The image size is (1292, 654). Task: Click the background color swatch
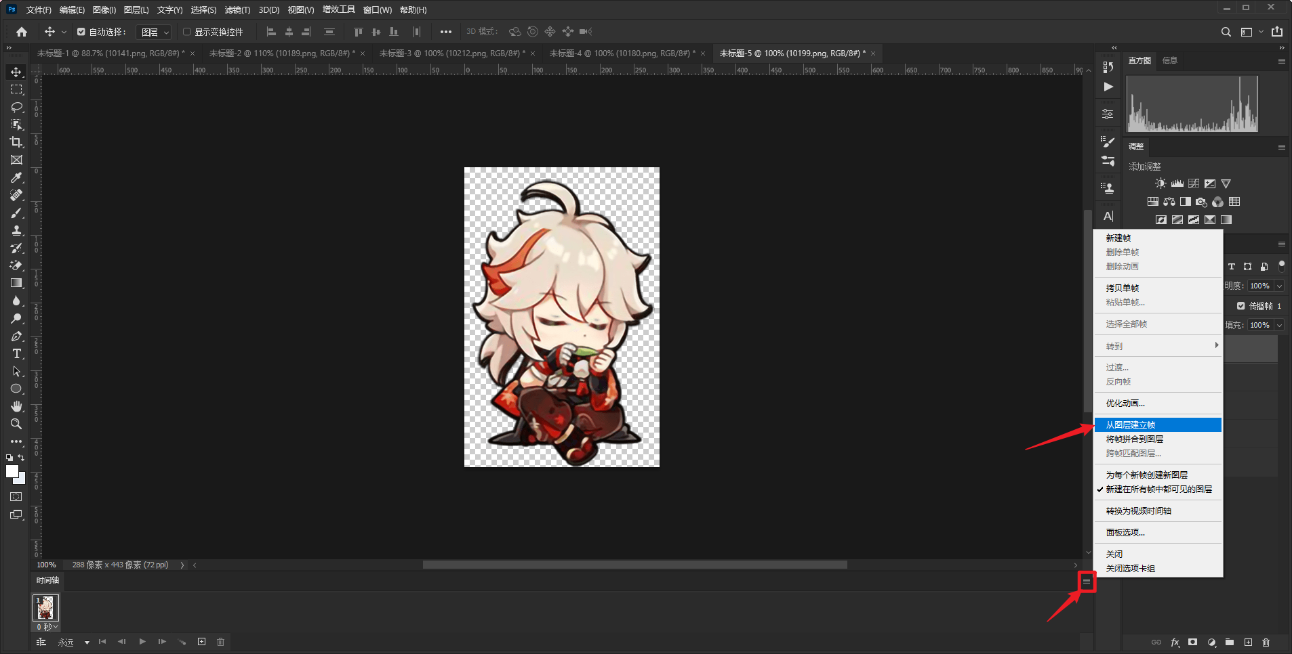pyautogui.click(x=22, y=480)
